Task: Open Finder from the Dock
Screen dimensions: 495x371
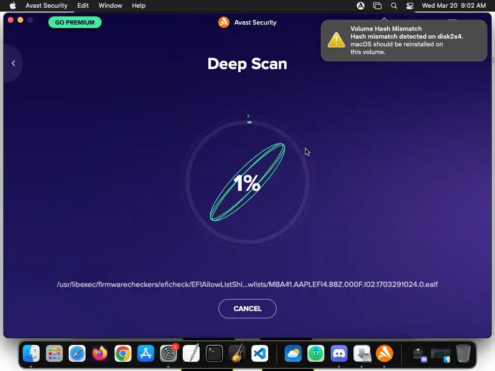Action: [x=31, y=353]
